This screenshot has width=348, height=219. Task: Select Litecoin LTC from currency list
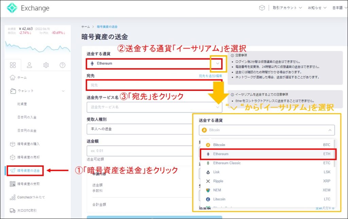click(268, 199)
